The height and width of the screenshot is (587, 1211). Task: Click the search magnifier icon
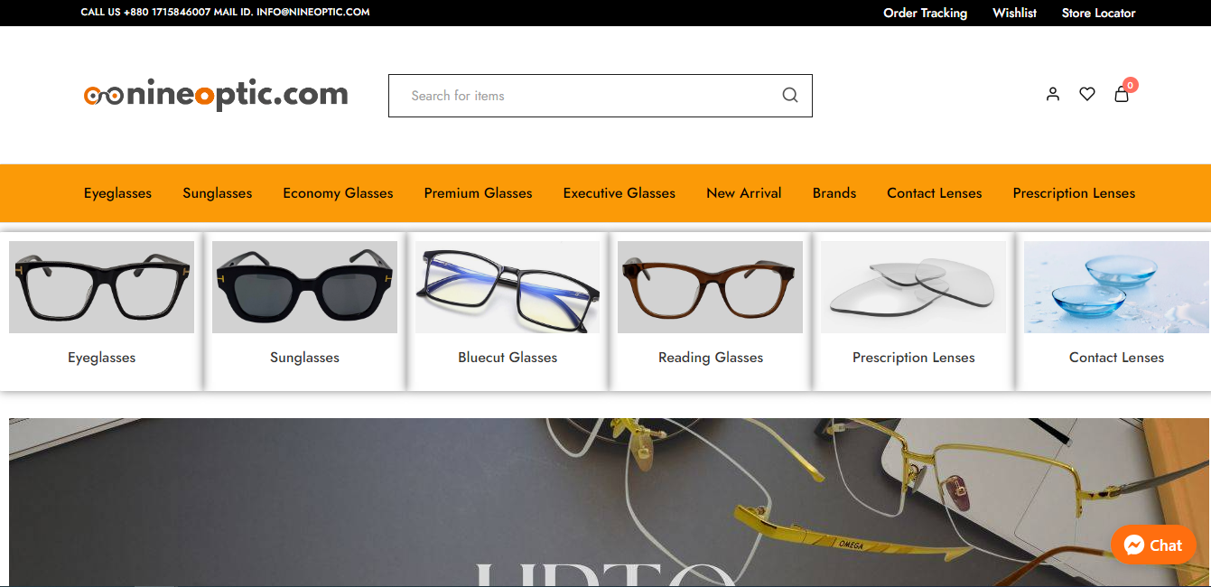click(x=789, y=95)
